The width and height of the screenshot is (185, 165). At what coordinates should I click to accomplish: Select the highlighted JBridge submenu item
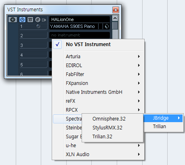pyautogui.click(x=163, y=118)
